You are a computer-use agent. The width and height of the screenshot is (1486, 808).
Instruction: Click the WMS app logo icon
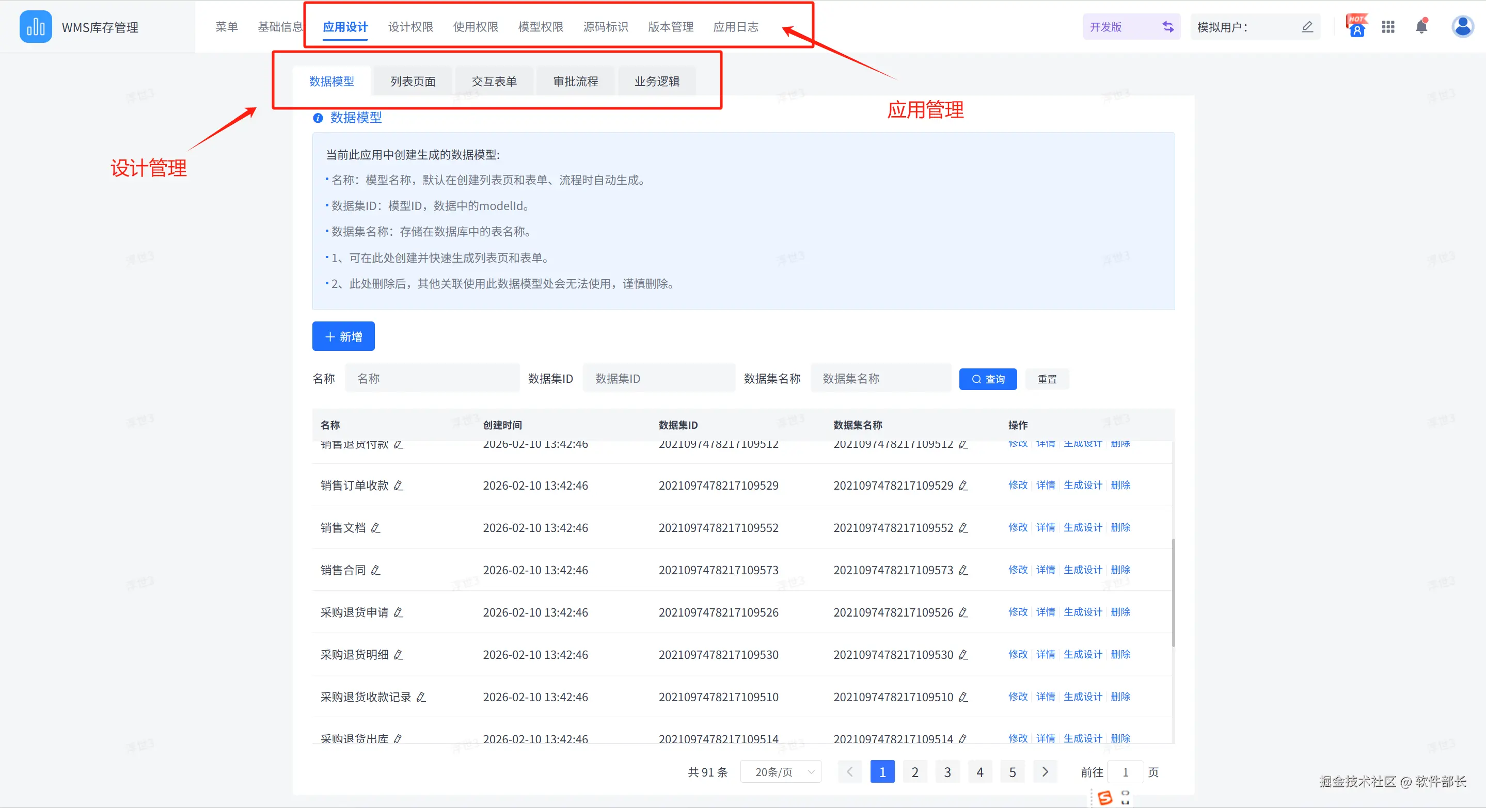pos(35,26)
